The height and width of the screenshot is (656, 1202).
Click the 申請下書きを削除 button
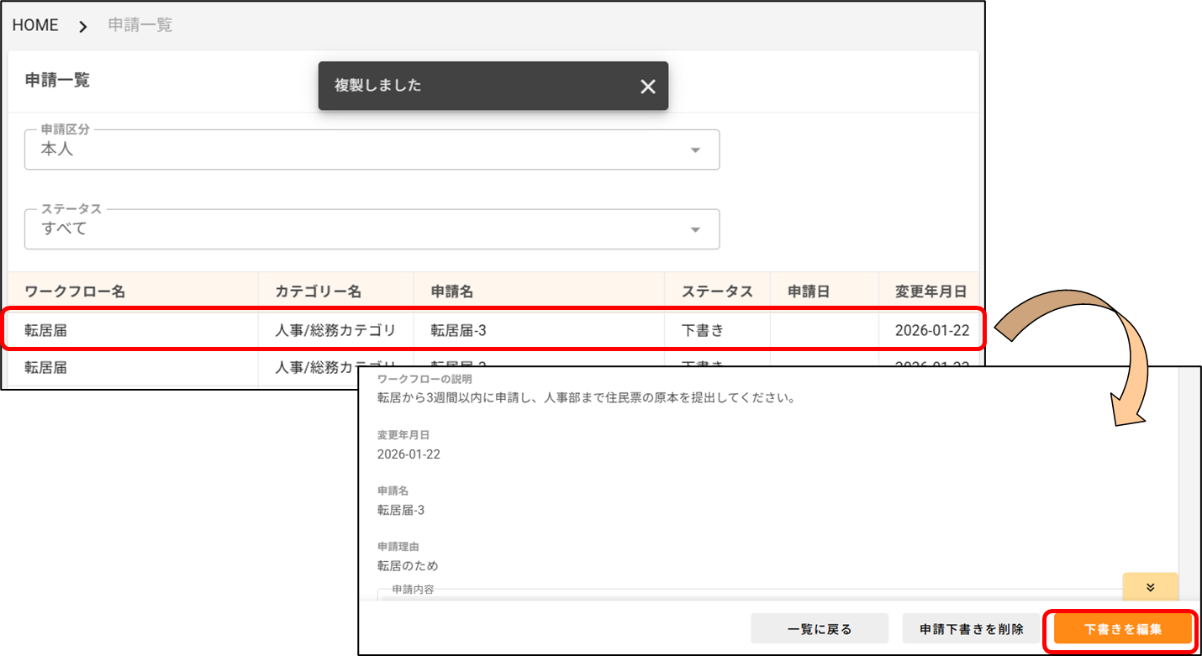[x=971, y=628]
